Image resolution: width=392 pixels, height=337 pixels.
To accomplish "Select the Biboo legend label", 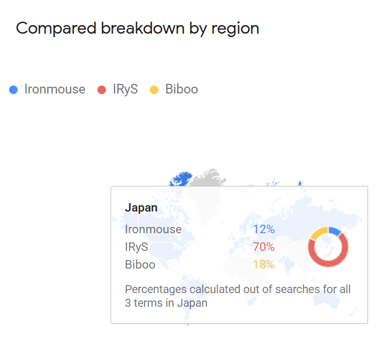I will (x=182, y=90).
